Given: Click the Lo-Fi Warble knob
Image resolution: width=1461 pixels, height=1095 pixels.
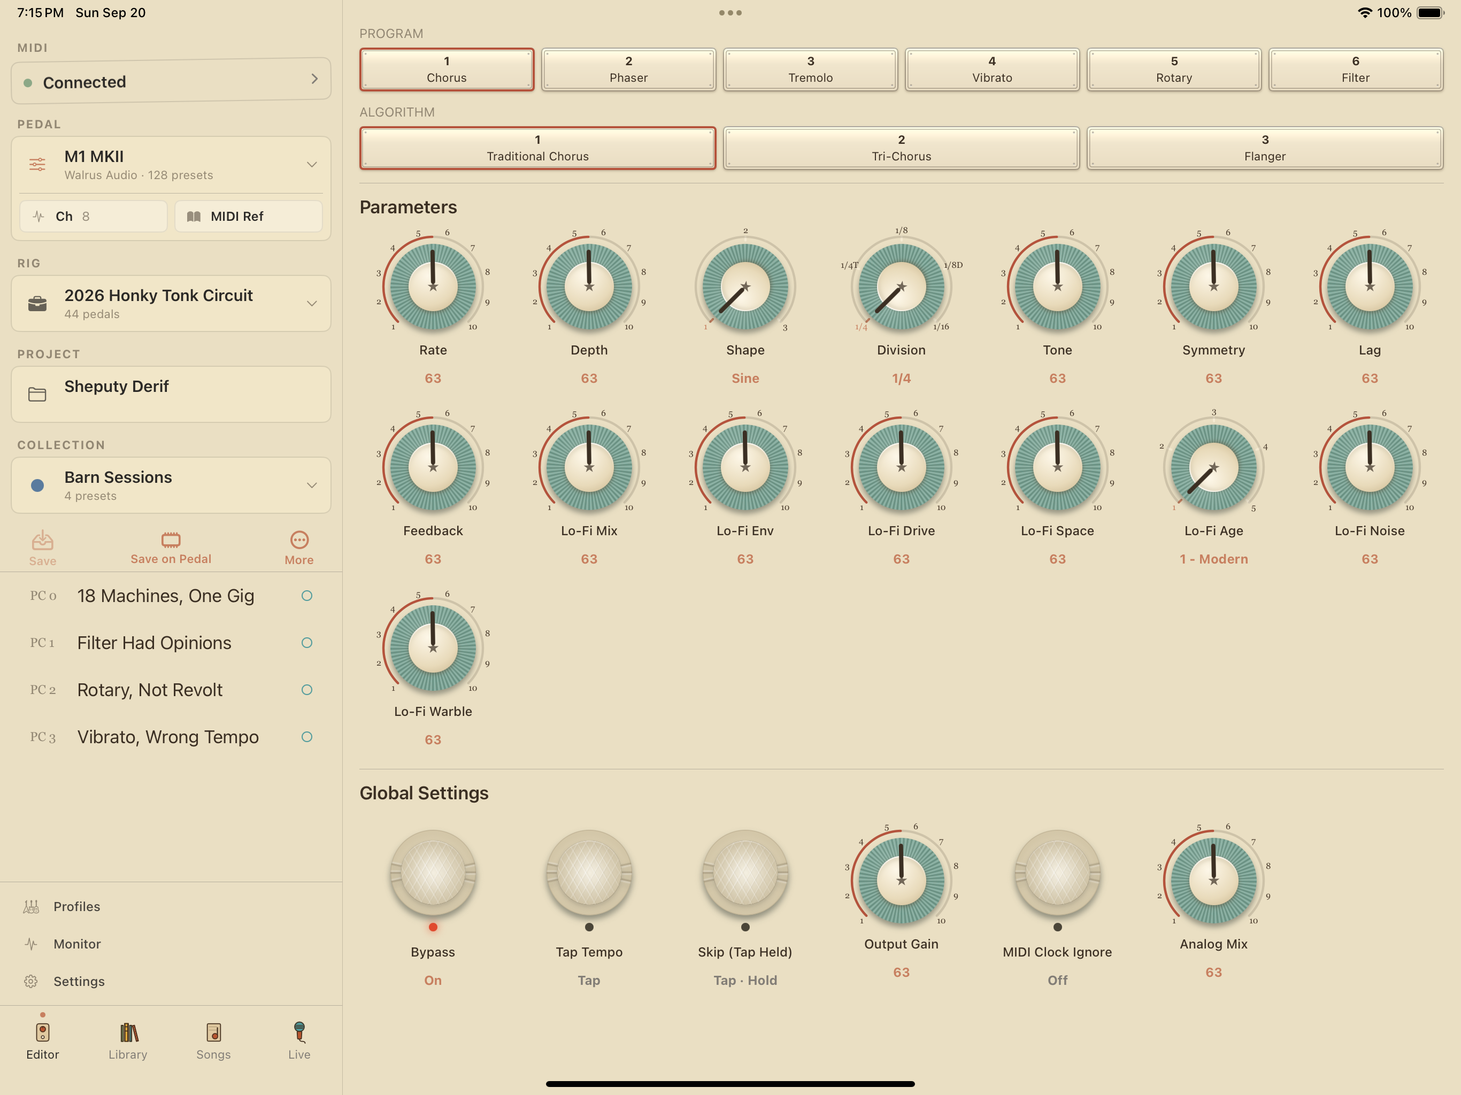Looking at the screenshot, I should pyautogui.click(x=433, y=647).
